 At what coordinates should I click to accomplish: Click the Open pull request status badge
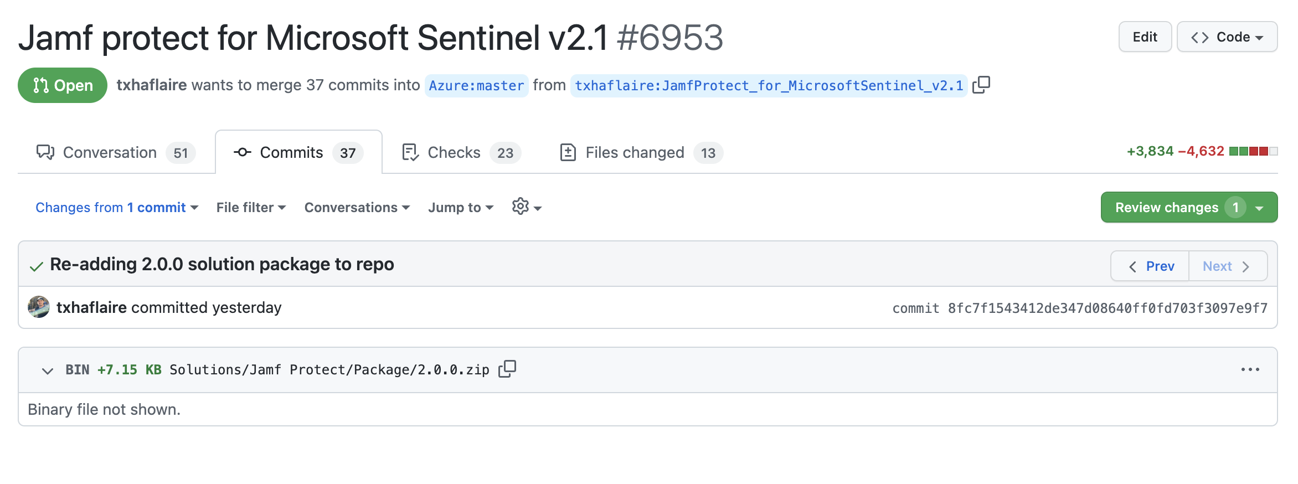click(x=63, y=85)
